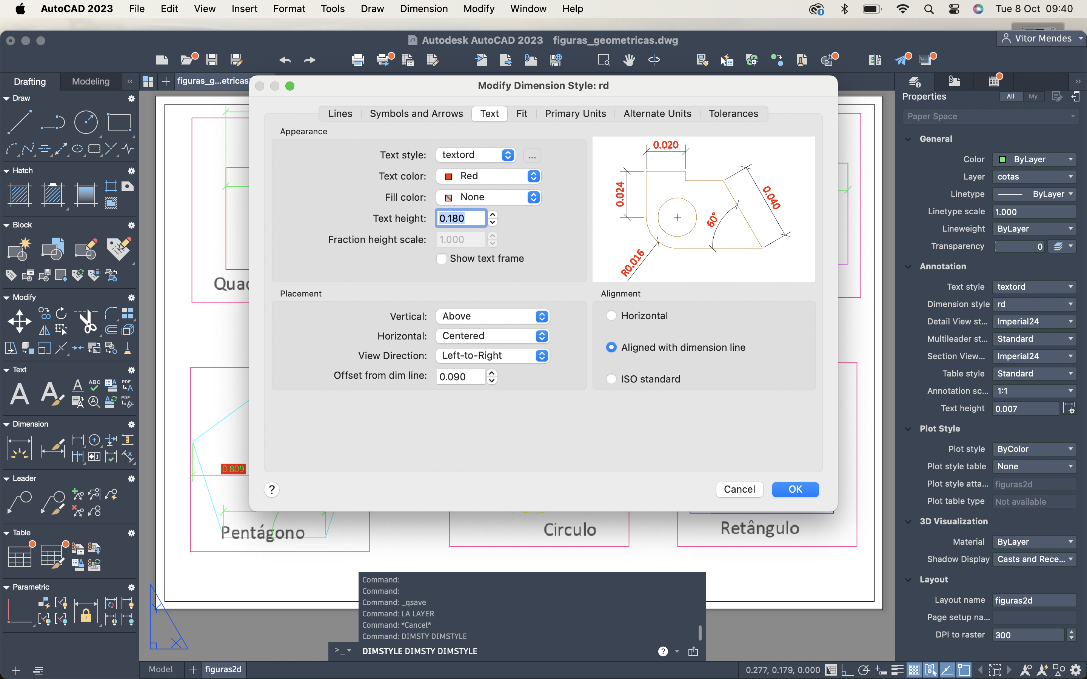This screenshot has height=679, width=1087.
Task: Select the Multiline Text tool
Action: [x=20, y=394]
